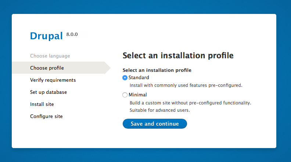Click the Configure site step
291x162 pixels.
point(46,116)
